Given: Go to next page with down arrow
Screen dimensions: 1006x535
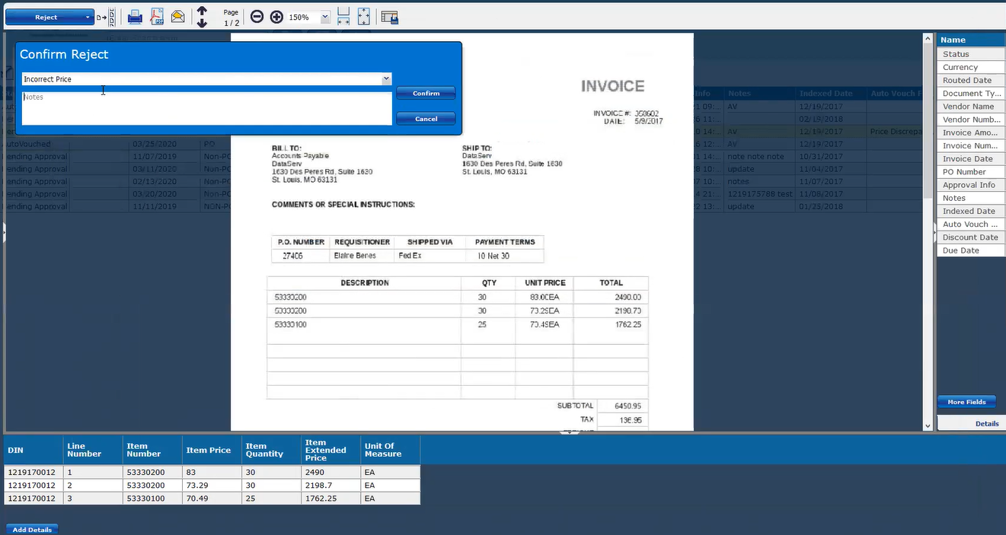Looking at the screenshot, I should pos(202,23).
